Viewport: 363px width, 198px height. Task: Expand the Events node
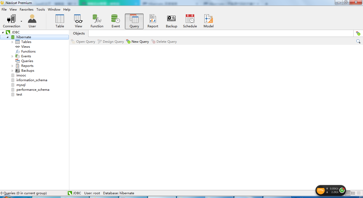(x=12, y=56)
